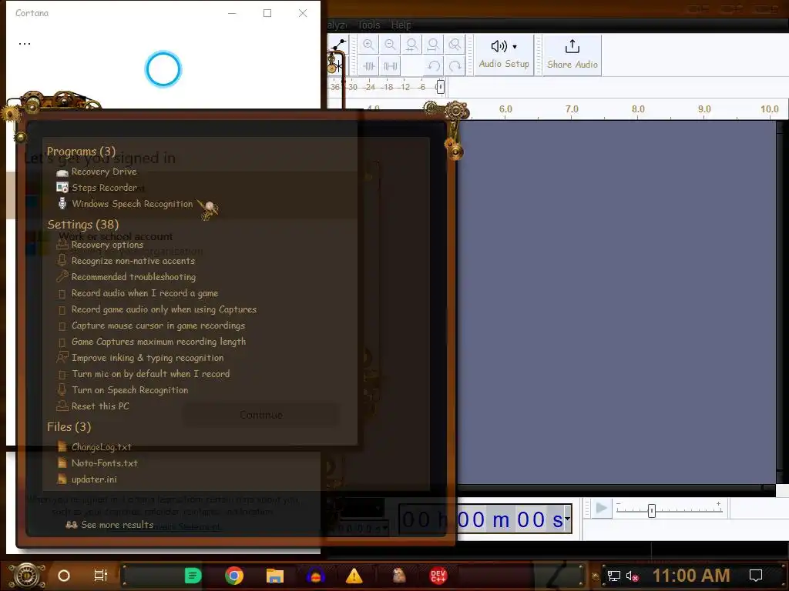
Task: Click the Fit Selection to Width zoom icon
Action: click(411, 45)
